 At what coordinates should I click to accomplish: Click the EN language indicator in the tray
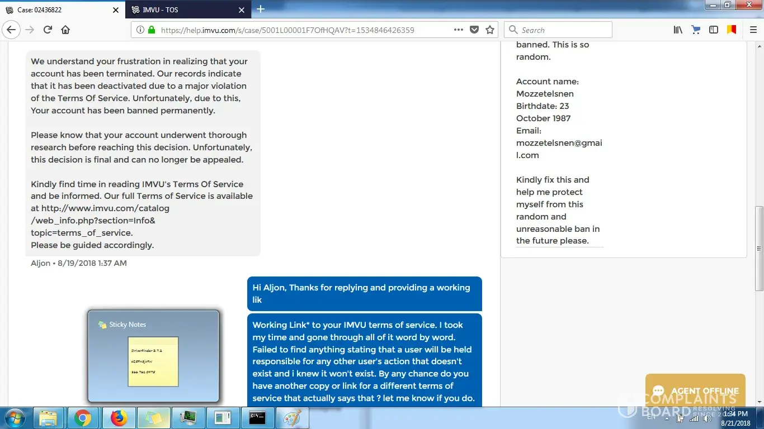pos(652,417)
